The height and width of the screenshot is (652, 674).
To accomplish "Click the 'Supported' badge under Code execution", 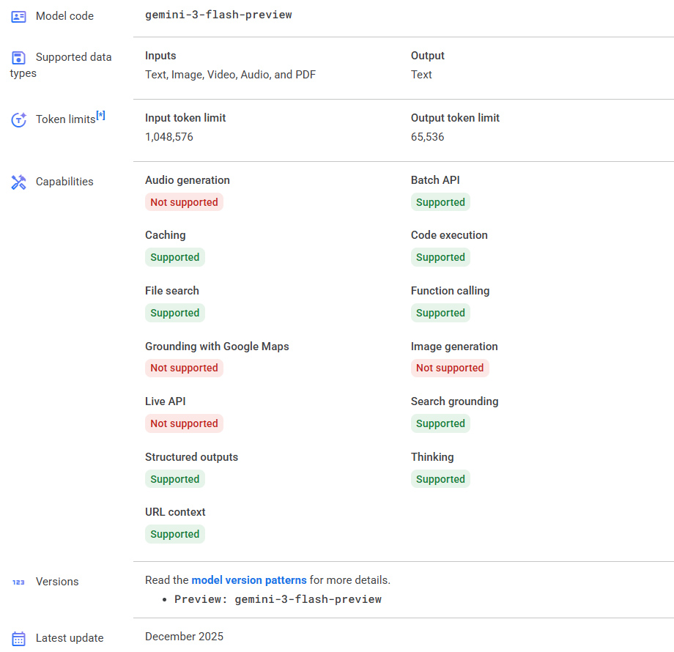I will click(440, 257).
